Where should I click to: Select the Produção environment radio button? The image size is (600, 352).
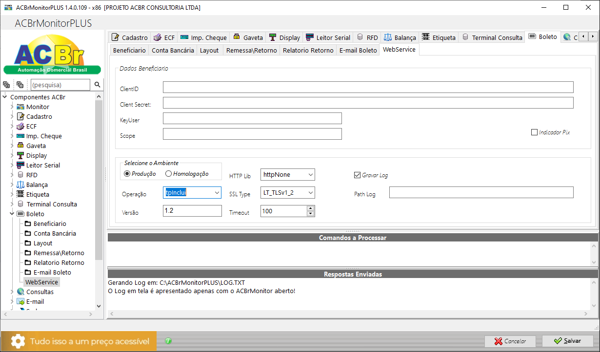click(127, 174)
